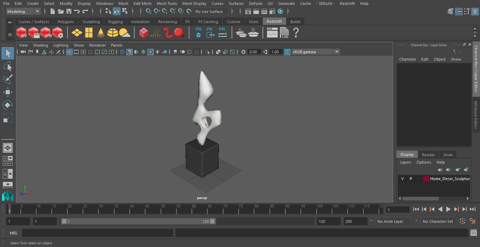Click the layer list horizontal scrollbar
Image resolution: width=480 pixels, height=247 pixels.
click(x=420, y=199)
